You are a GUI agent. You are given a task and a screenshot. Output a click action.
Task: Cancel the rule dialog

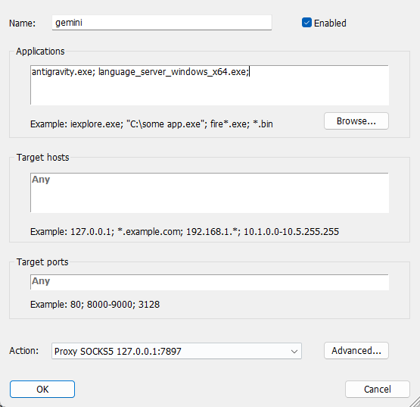[x=378, y=389]
